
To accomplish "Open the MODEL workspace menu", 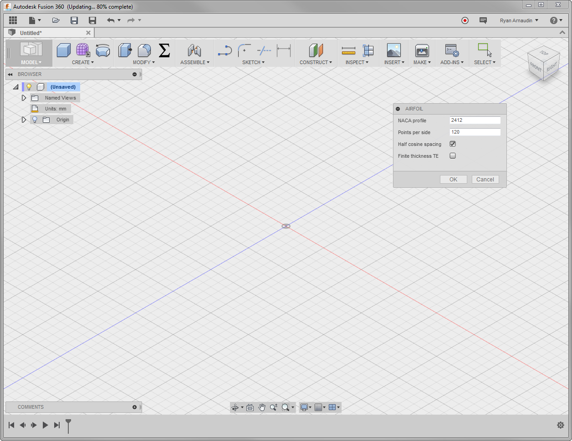I will (x=30, y=62).
